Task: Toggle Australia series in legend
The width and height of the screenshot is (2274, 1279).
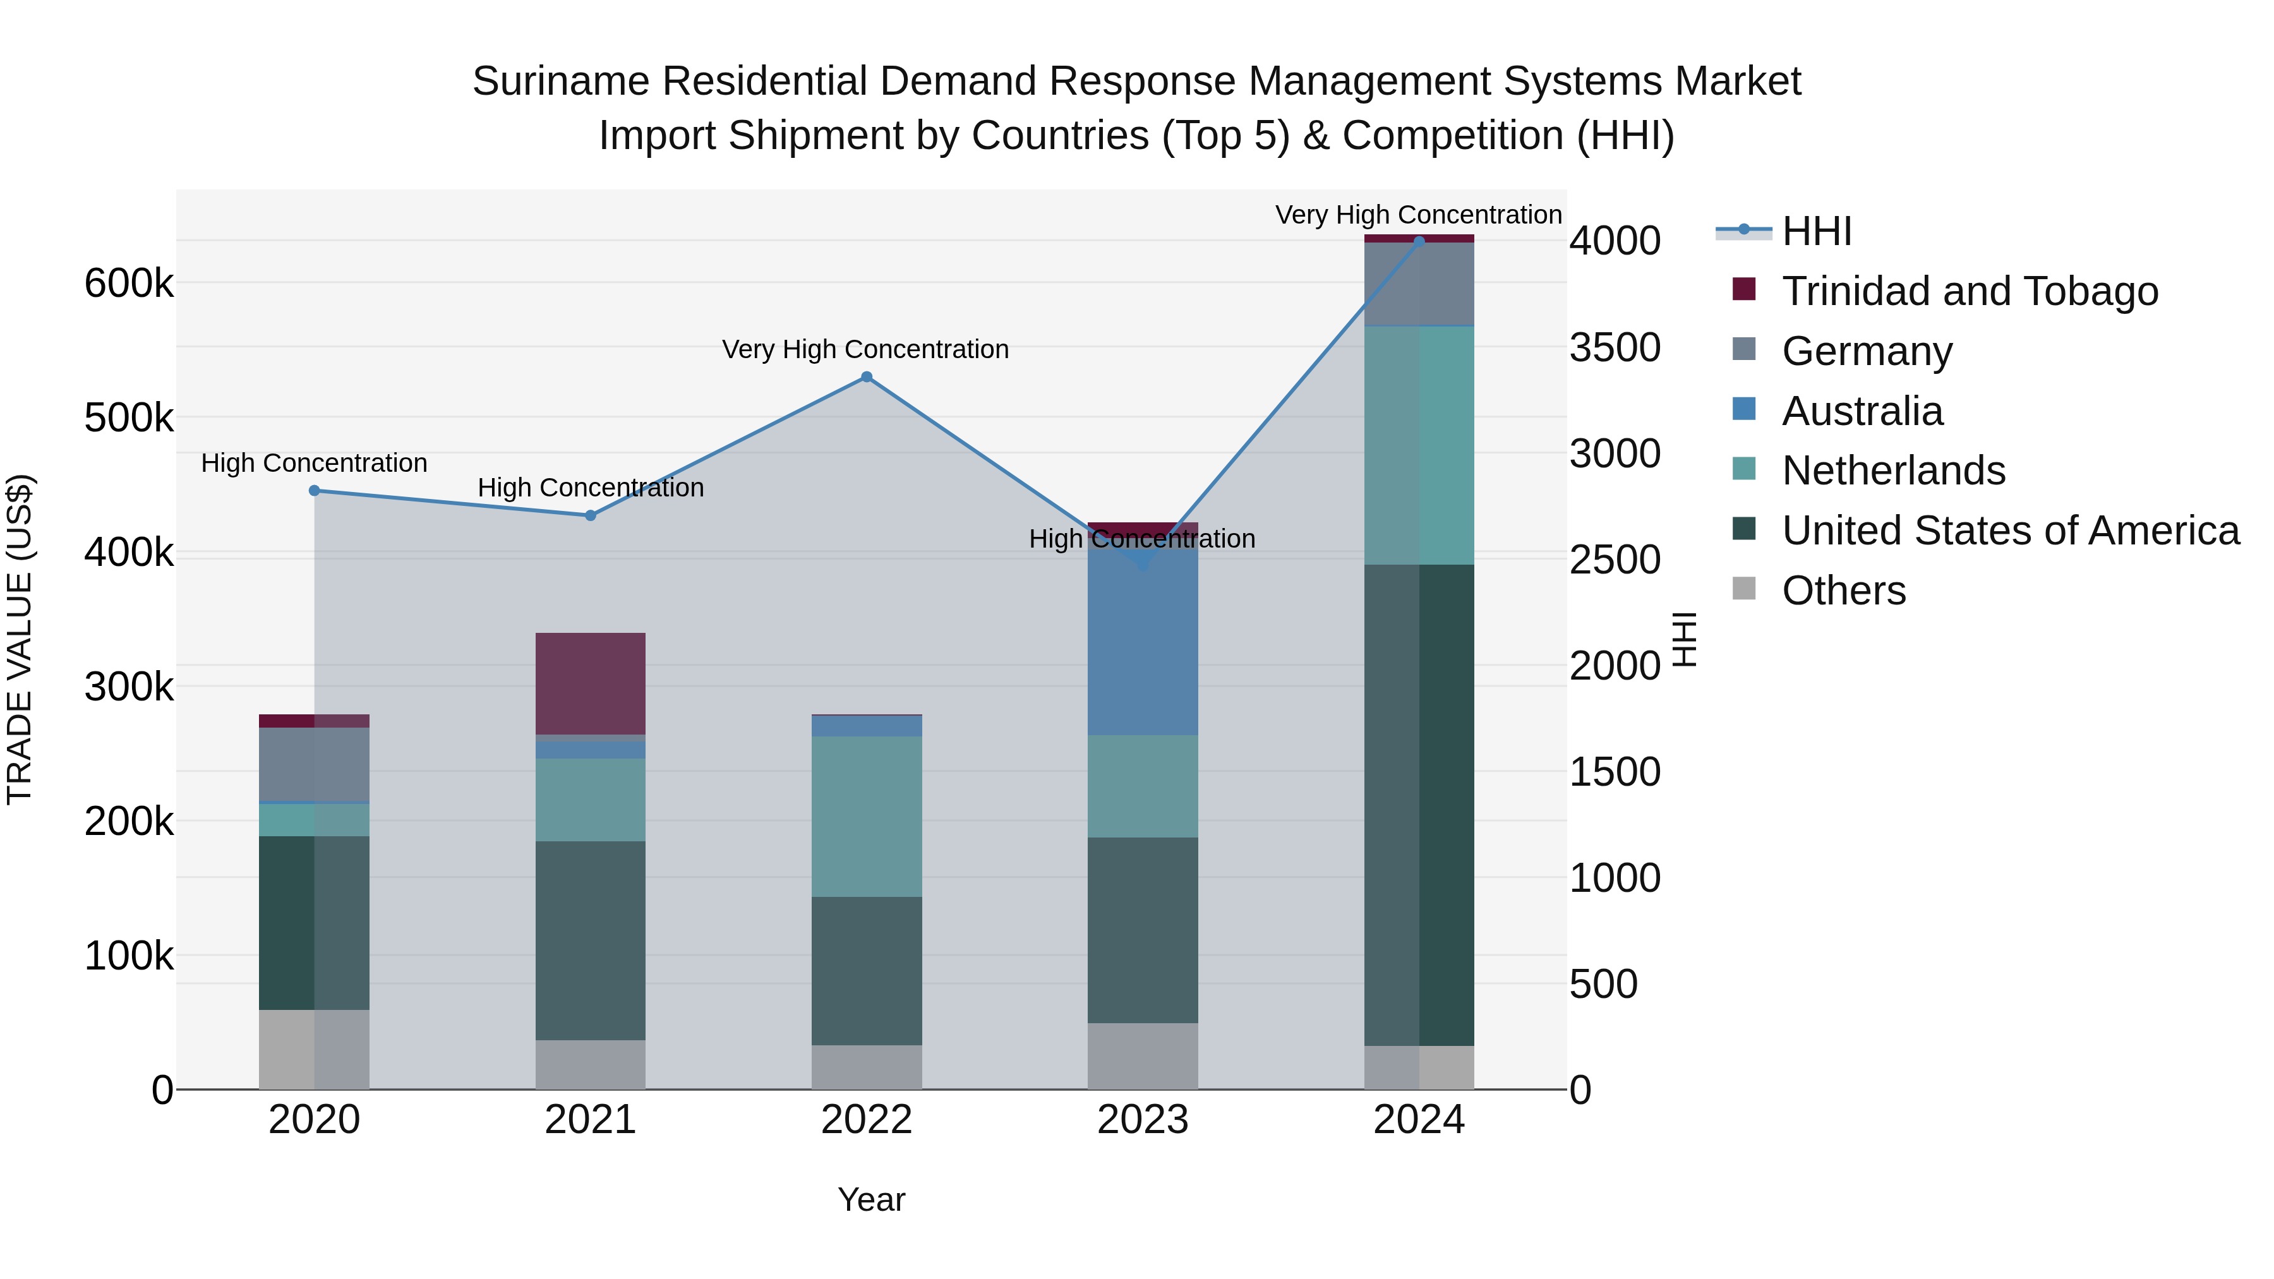Action: [1837, 411]
